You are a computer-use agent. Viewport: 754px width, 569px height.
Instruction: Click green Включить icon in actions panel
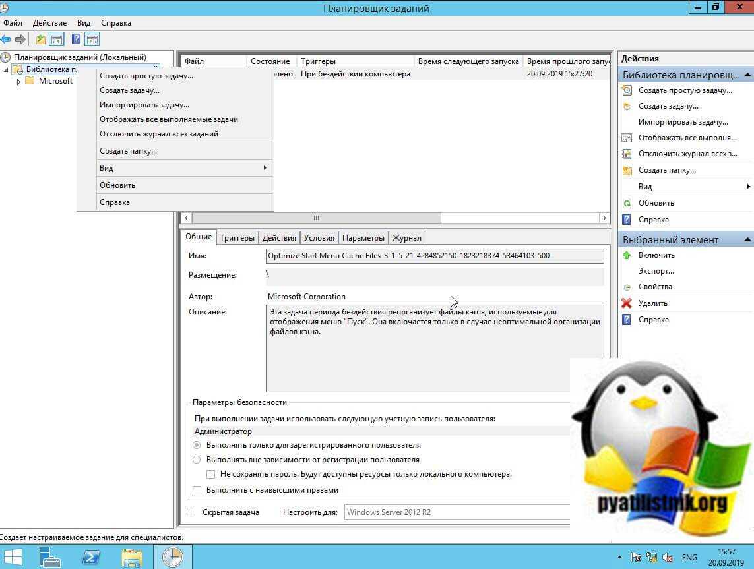tap(627, 255)
